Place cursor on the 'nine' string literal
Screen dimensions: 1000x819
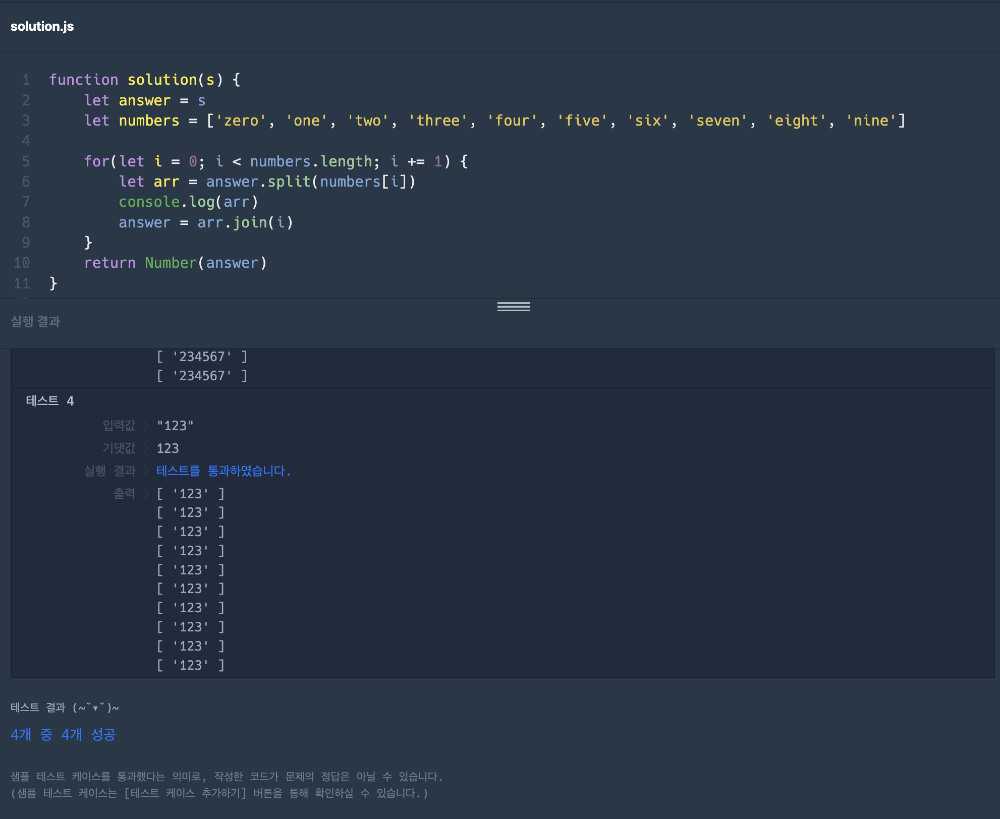coord(870,121)
